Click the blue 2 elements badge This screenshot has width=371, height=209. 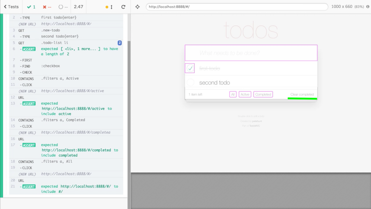pyautogui.click(x=119, y=43)
